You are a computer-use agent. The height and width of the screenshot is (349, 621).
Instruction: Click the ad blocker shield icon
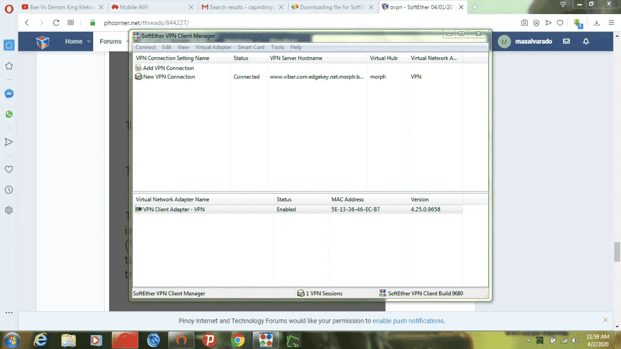tap(536, 23)
